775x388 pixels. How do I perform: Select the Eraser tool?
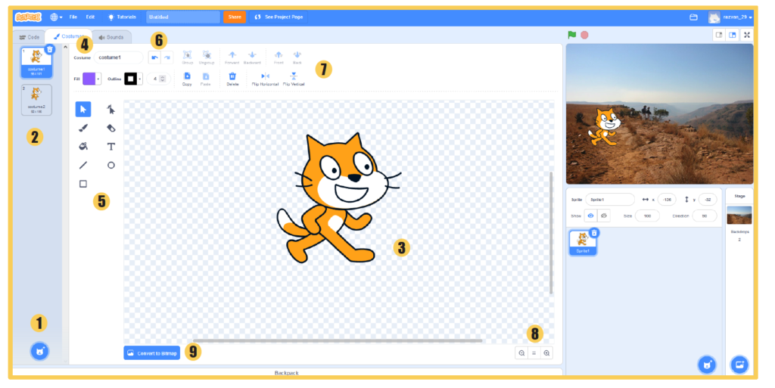[x=111, y=128]
